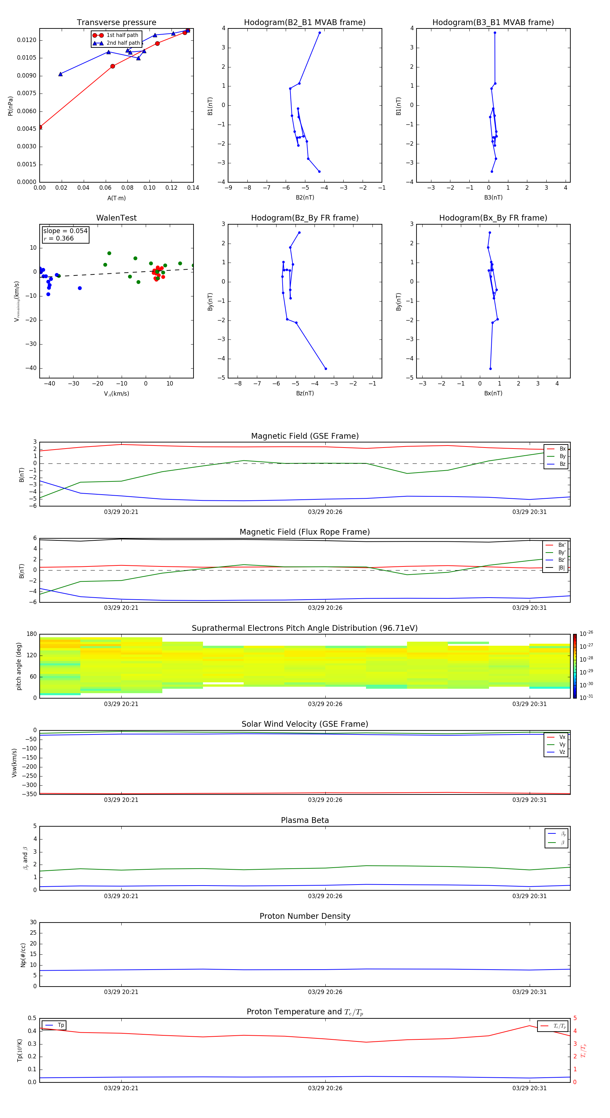Screen dimensions: 610x1118
Task: Click the 'Bx(nT)' axis label
Action: (x=493, y=393)
